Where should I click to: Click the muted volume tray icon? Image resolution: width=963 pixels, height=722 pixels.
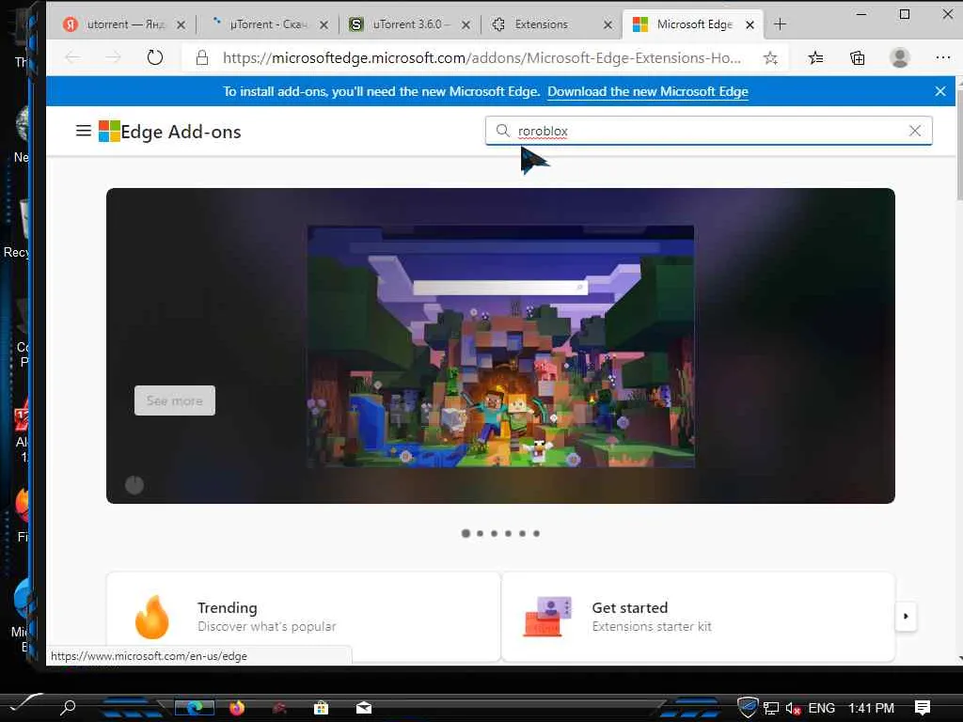coord(793,709)
